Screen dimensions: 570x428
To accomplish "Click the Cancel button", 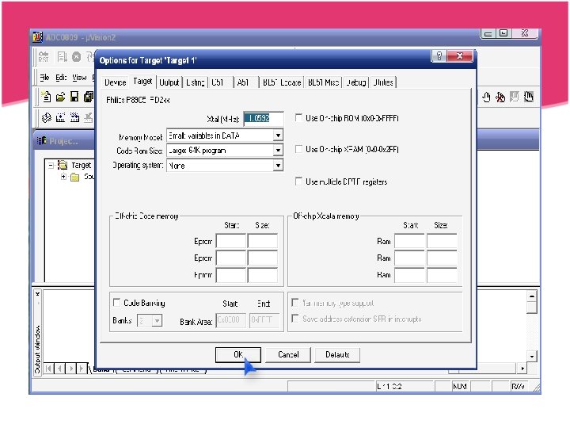I will 288,354.
